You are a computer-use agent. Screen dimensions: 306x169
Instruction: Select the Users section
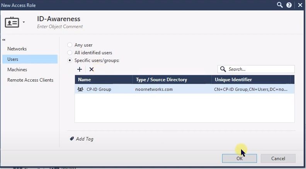pos(30,59)
